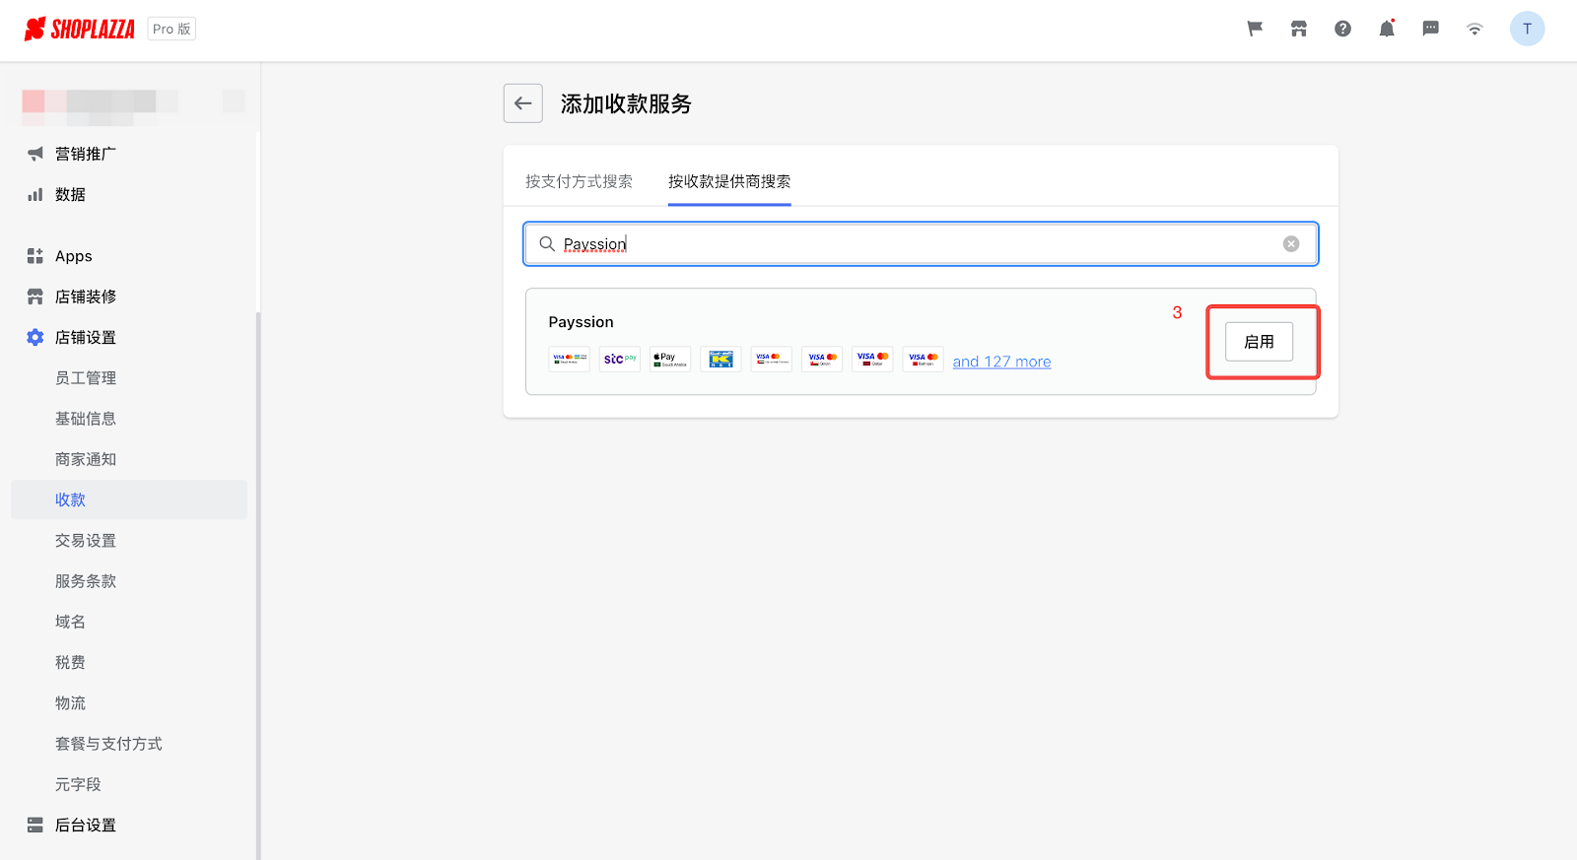Clear the Payssion search text
This screenshot has height=860, width=1577.
[x=1291, y=244]
